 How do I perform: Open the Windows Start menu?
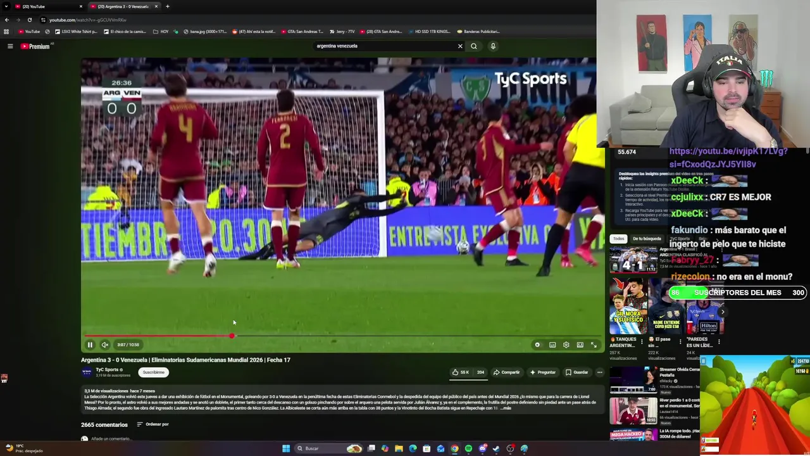point(286,448)
